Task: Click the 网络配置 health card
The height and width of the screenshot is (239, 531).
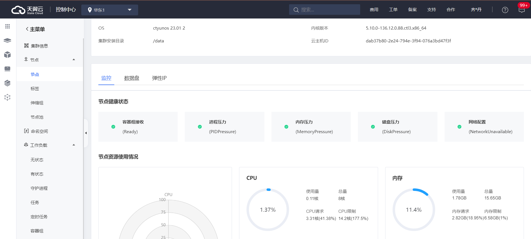Action: 484,127
